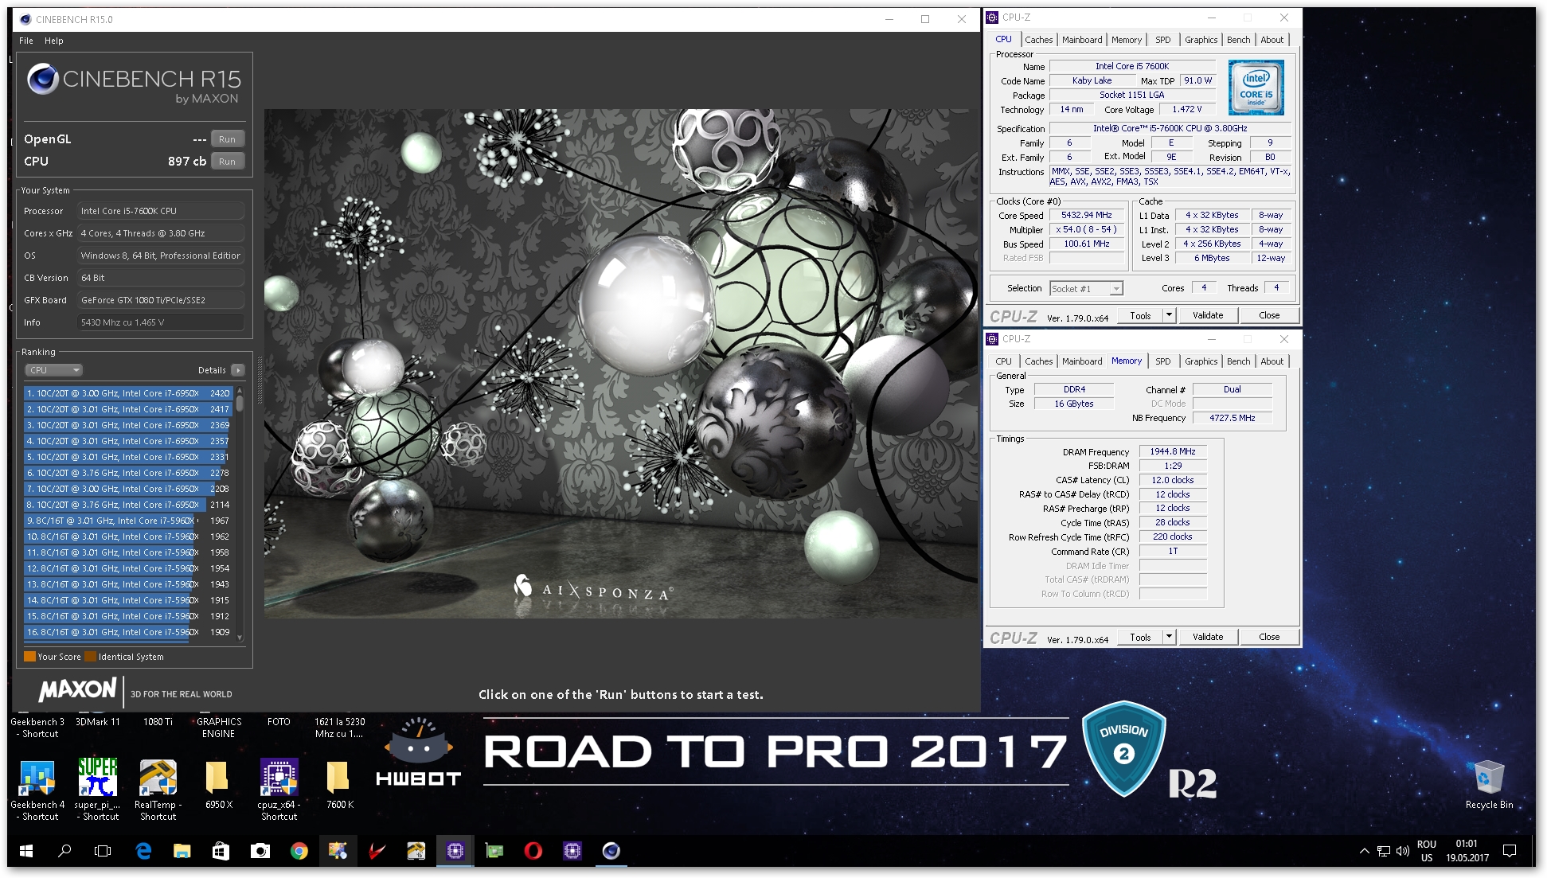Image resolution: width=1547 pixels, height=878 pixels.
Task: Open the camera app in taskbar
Action: [x=260, y=851]
